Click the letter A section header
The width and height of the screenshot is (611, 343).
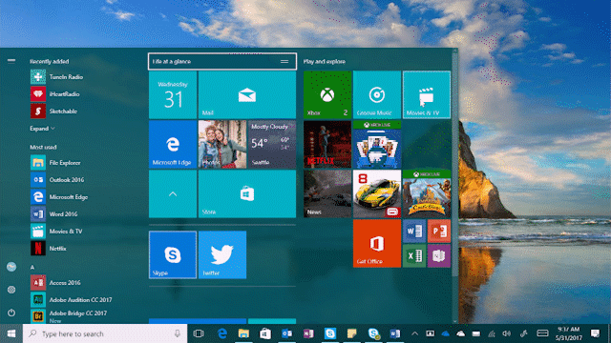coord(32,267)
